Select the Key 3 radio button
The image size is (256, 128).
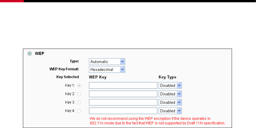pyautogui.click(x=79, y=102)
